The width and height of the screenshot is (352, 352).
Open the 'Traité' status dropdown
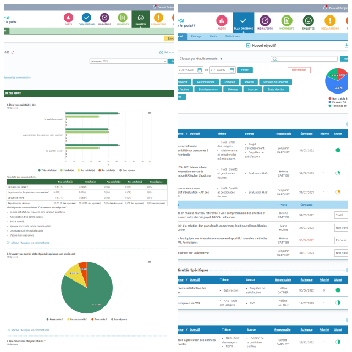(341, 215)
